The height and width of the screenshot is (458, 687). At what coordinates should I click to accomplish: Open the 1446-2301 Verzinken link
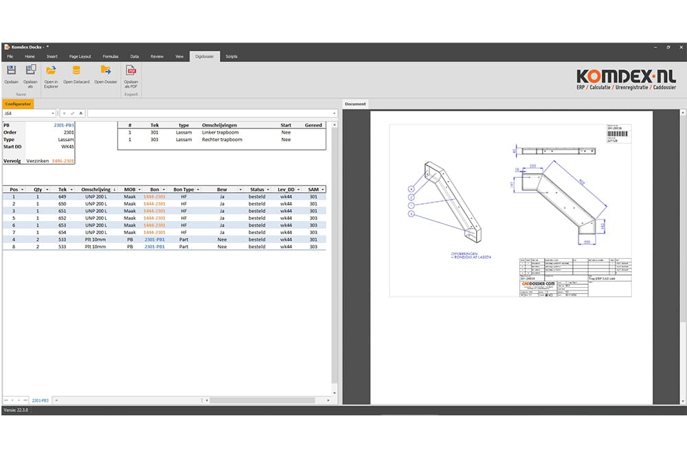(x=63, y=161)
